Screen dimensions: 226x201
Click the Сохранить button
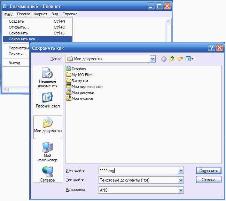209,171
